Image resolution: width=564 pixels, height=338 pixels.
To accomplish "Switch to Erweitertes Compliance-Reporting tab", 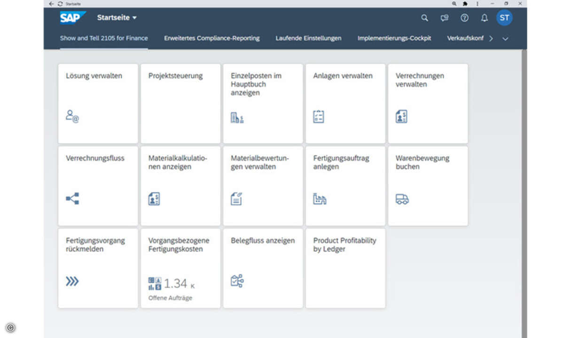I will 211,38.
